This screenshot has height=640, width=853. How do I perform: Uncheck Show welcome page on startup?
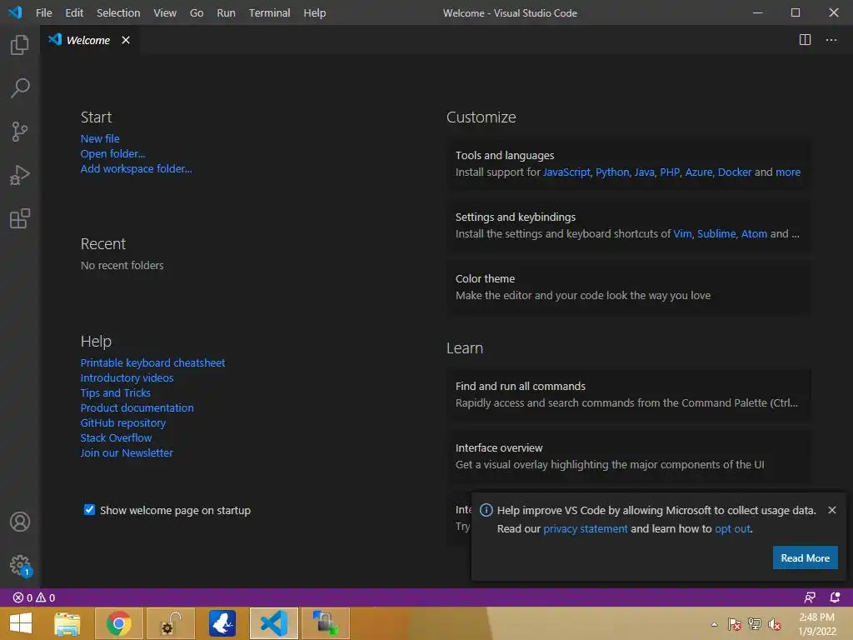tap(89, 509)
